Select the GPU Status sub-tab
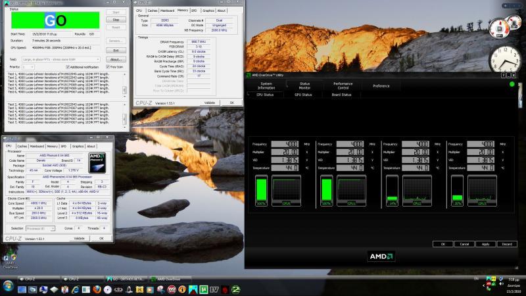Screen dimensions: 526x296 click(x=303, y=95)
